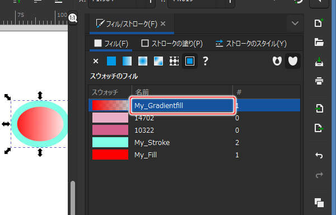The width and height of the screenshot is (336, 215).
Task: Click bottom-left diagonal resize handle
Action: point(7,151)
